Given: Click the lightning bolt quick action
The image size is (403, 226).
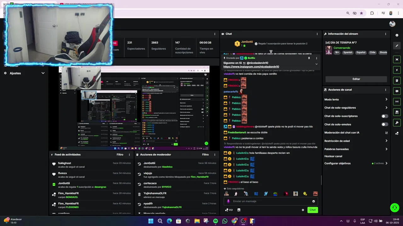Looking at the screenshot, I should tap(397, 70).
